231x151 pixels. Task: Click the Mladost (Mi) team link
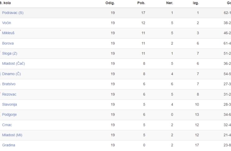(x=12, y=135)
